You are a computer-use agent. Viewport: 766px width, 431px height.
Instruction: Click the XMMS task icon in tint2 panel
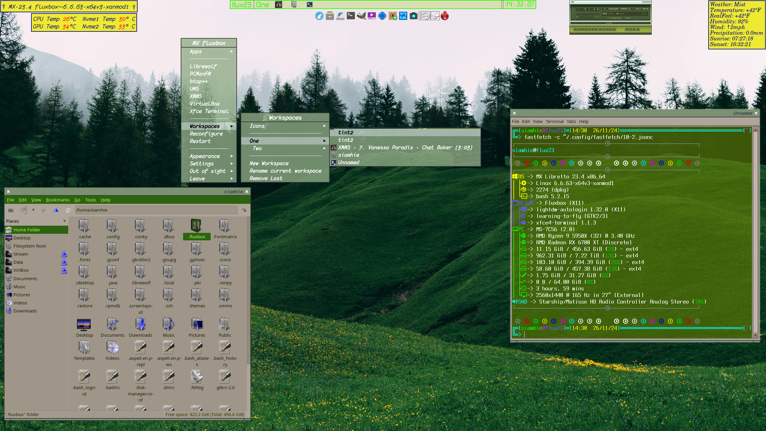click(279, 4)
